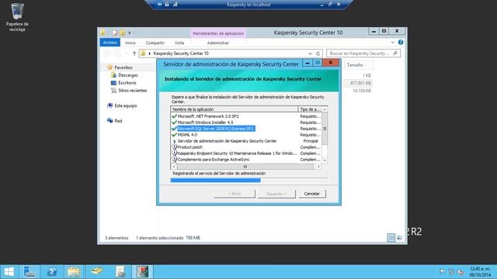Select Microsoft Windows Installer 4.5 row
The image size is (497, 279).
pos(246,122)
